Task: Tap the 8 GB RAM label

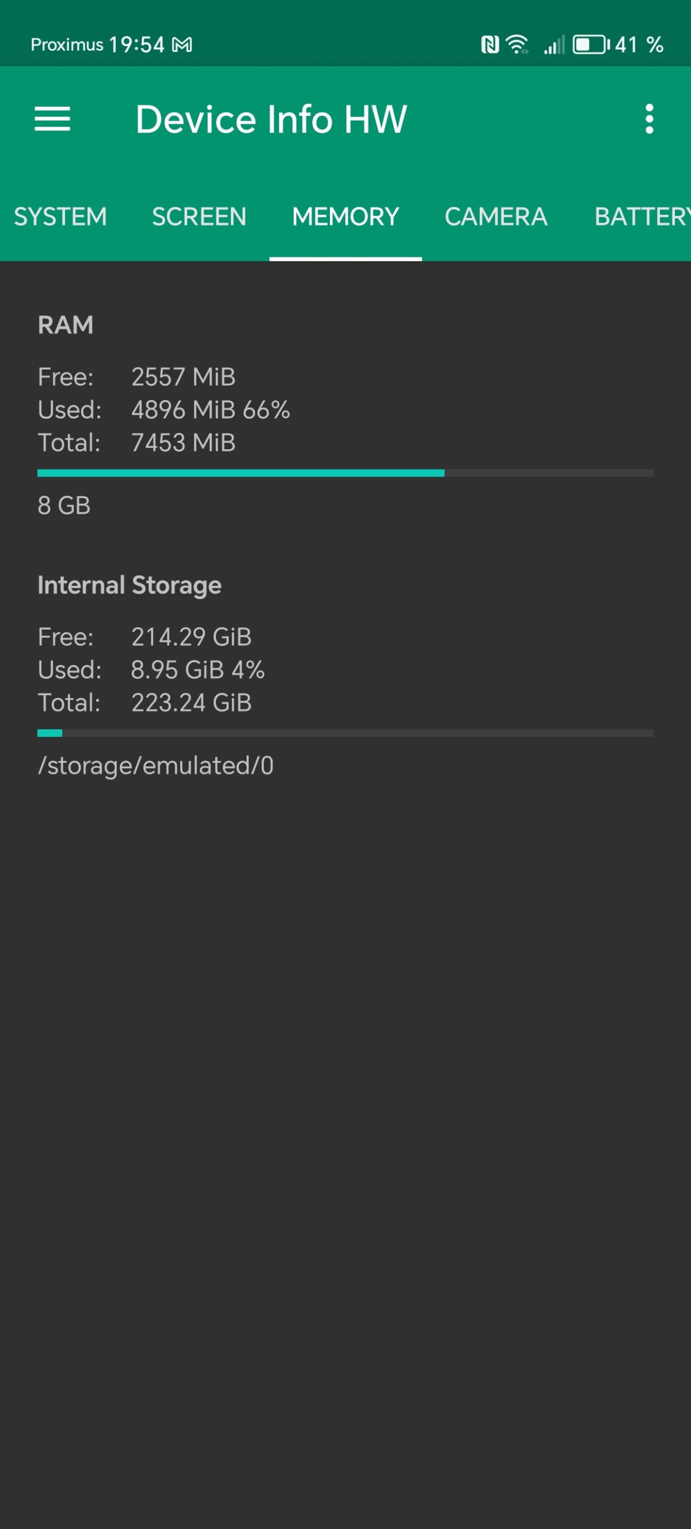Action: (64, 505)
